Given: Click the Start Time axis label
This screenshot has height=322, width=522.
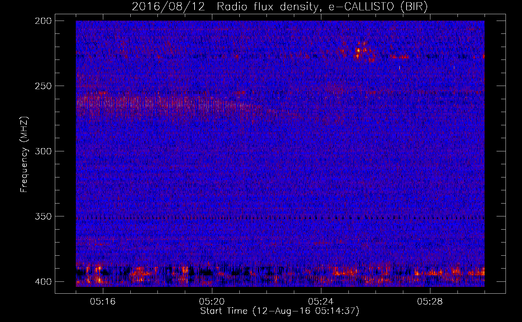Looking at the screenshot, I should 280,311.
